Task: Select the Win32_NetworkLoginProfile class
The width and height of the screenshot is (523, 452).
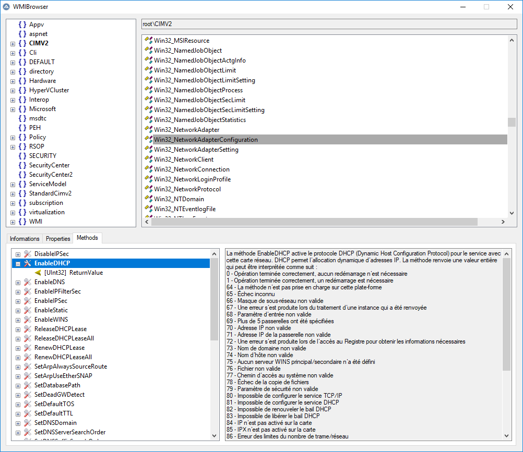Action: point(192,179)
